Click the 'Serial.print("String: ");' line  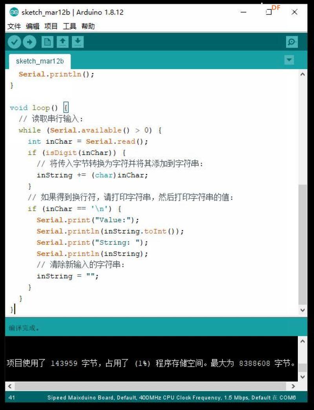pyautogui.click(x=93, y=242)
